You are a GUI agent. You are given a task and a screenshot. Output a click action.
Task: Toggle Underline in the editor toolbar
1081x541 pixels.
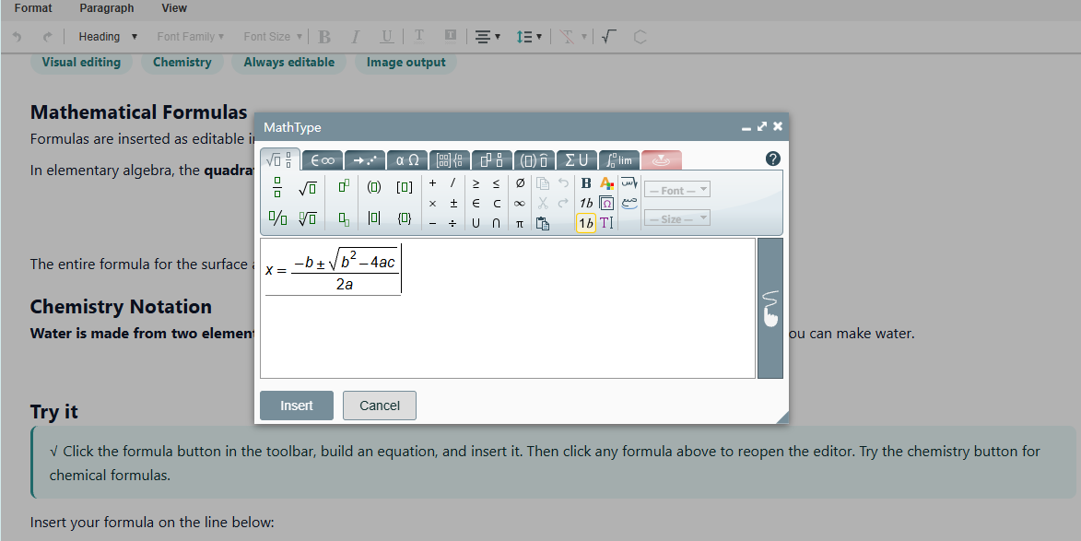pyautogui.click(x=387, y=37)
